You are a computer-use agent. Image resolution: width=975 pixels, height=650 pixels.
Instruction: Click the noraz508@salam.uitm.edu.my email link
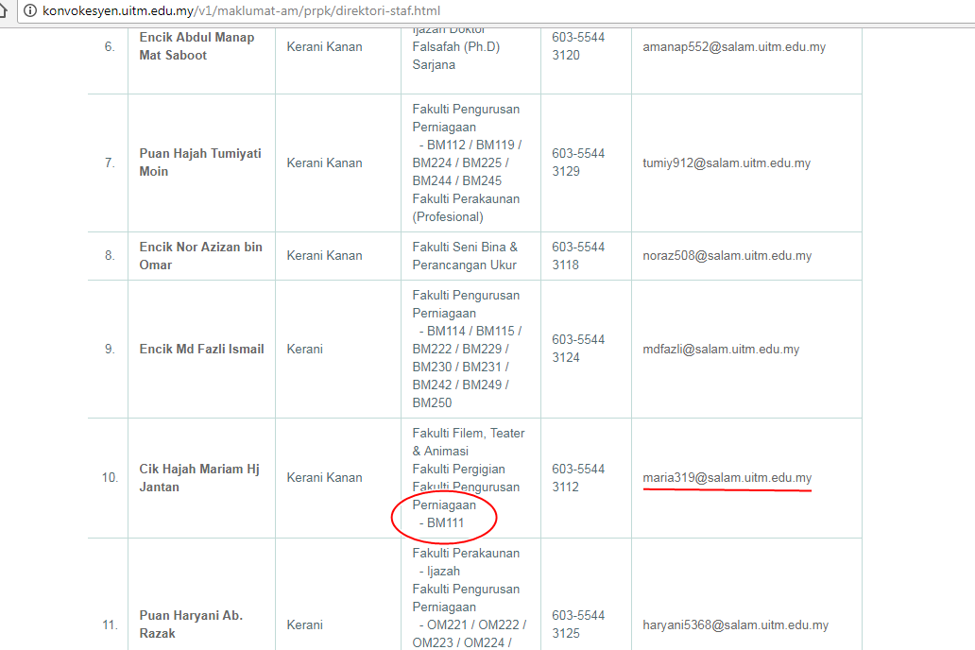[727, 255]
